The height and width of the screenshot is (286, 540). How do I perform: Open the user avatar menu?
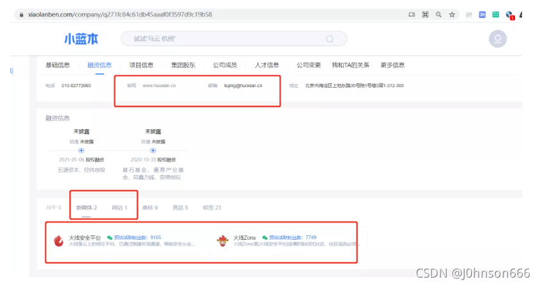coord(498,38)
